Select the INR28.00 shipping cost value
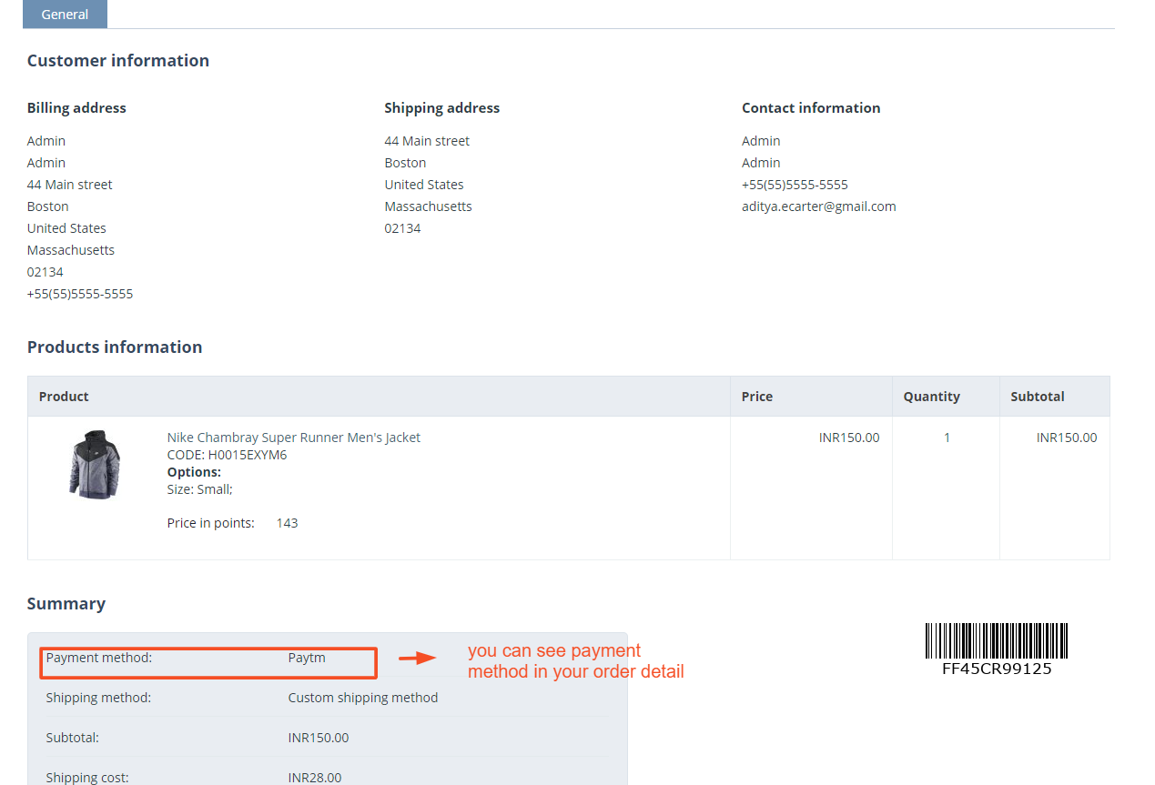The width and height of the screenshot is (1155, 785). [315, 778]
